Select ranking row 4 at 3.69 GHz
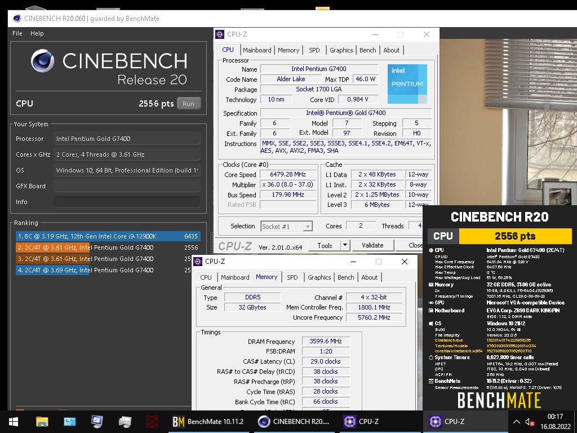 104,270
